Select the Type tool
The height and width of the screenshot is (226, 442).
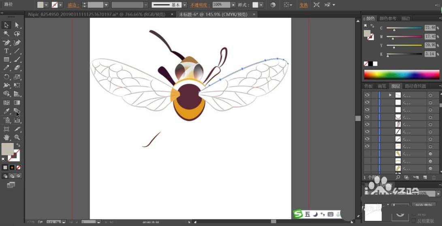[x=6, y=51]
